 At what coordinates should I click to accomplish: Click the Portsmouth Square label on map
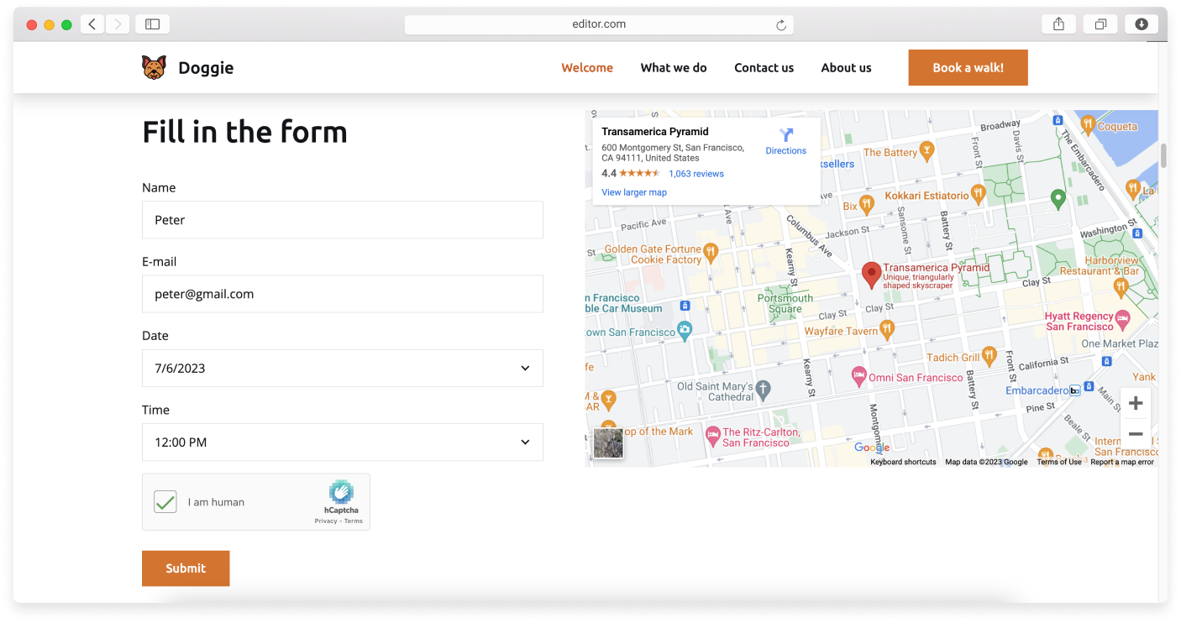[x=785, y=303]
